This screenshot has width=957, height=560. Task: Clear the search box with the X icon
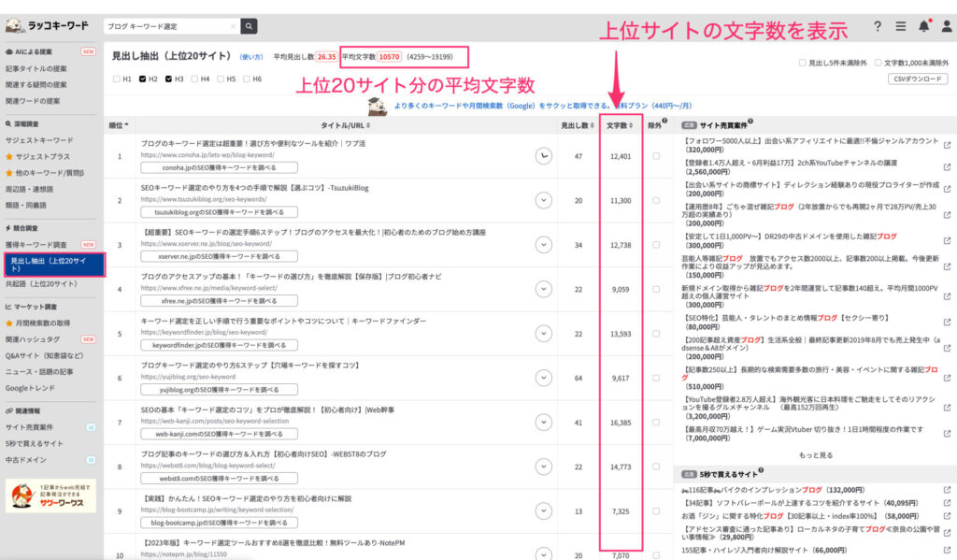click(233, 26)
